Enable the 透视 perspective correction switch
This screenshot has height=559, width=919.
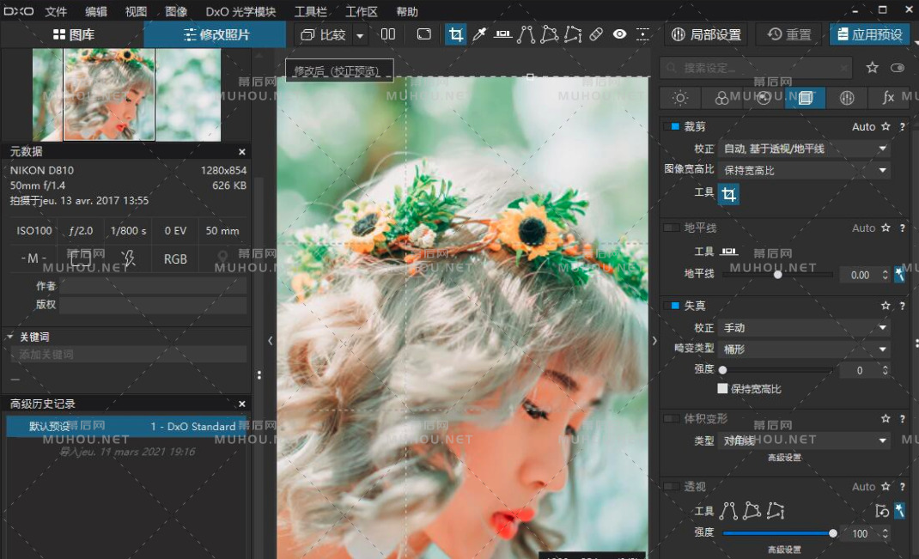pos(671,486)
